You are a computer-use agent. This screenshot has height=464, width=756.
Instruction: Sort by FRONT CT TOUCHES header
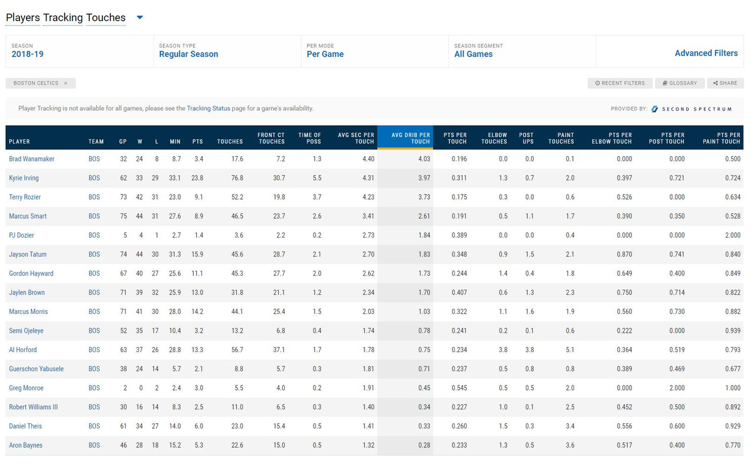tap(271, 138)
